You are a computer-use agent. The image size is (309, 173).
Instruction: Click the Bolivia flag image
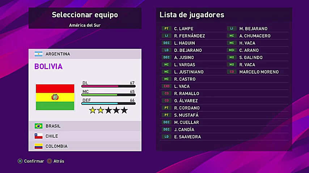[x=55, y=97]
